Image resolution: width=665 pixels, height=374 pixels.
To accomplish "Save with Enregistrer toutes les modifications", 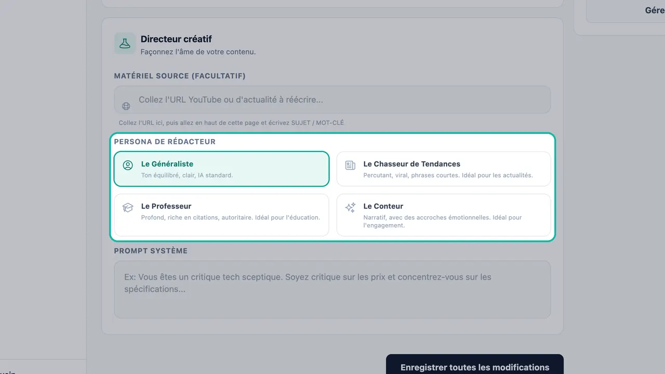I will tap(475, 364).
